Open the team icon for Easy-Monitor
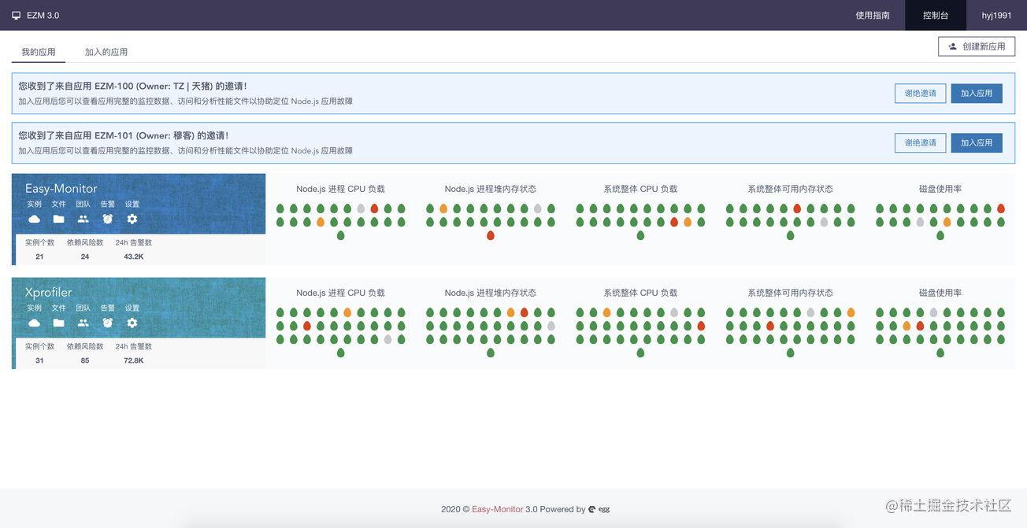1027x528 pixels. click(x=83, y=219)
